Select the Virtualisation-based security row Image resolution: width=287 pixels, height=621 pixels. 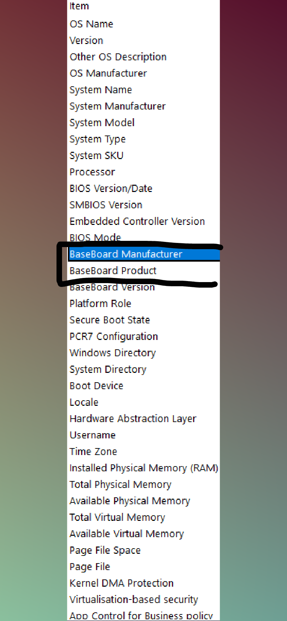click(x=143, y=600)
